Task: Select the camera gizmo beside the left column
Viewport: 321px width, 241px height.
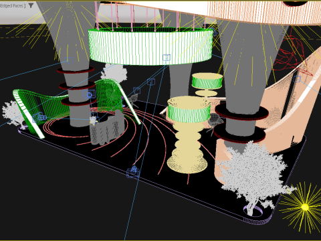Action: point(89,94)
